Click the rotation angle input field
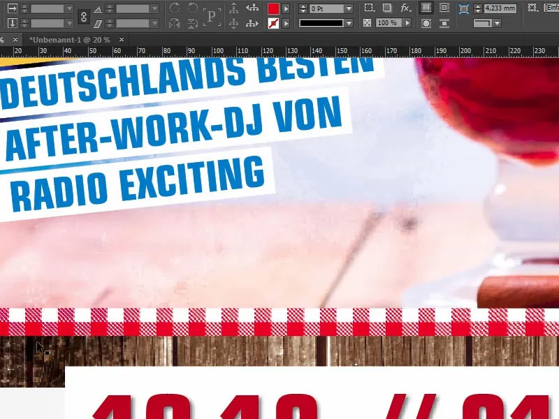The width and height of the screenshot is (559, 419). point(132,8)
